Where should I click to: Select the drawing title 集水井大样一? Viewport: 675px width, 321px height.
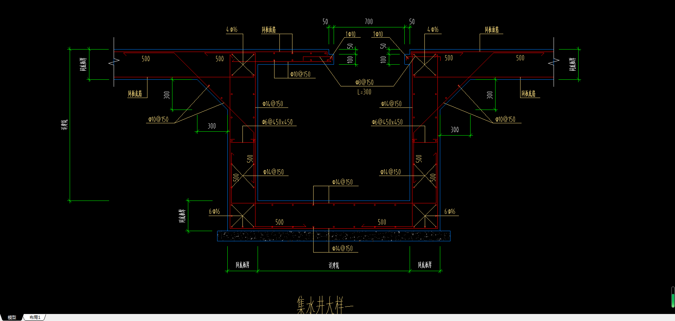pyautogui.click(x=325, y=305)
